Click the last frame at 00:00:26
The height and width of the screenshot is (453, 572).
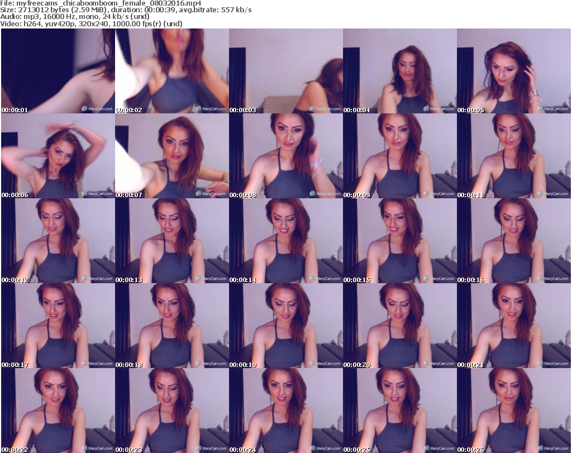point(514,411)
